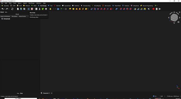Click the New Sketch toolbar icon
The width and height of the screenshot is (181, 99).
pyautogui.click(x=32, y=9)
